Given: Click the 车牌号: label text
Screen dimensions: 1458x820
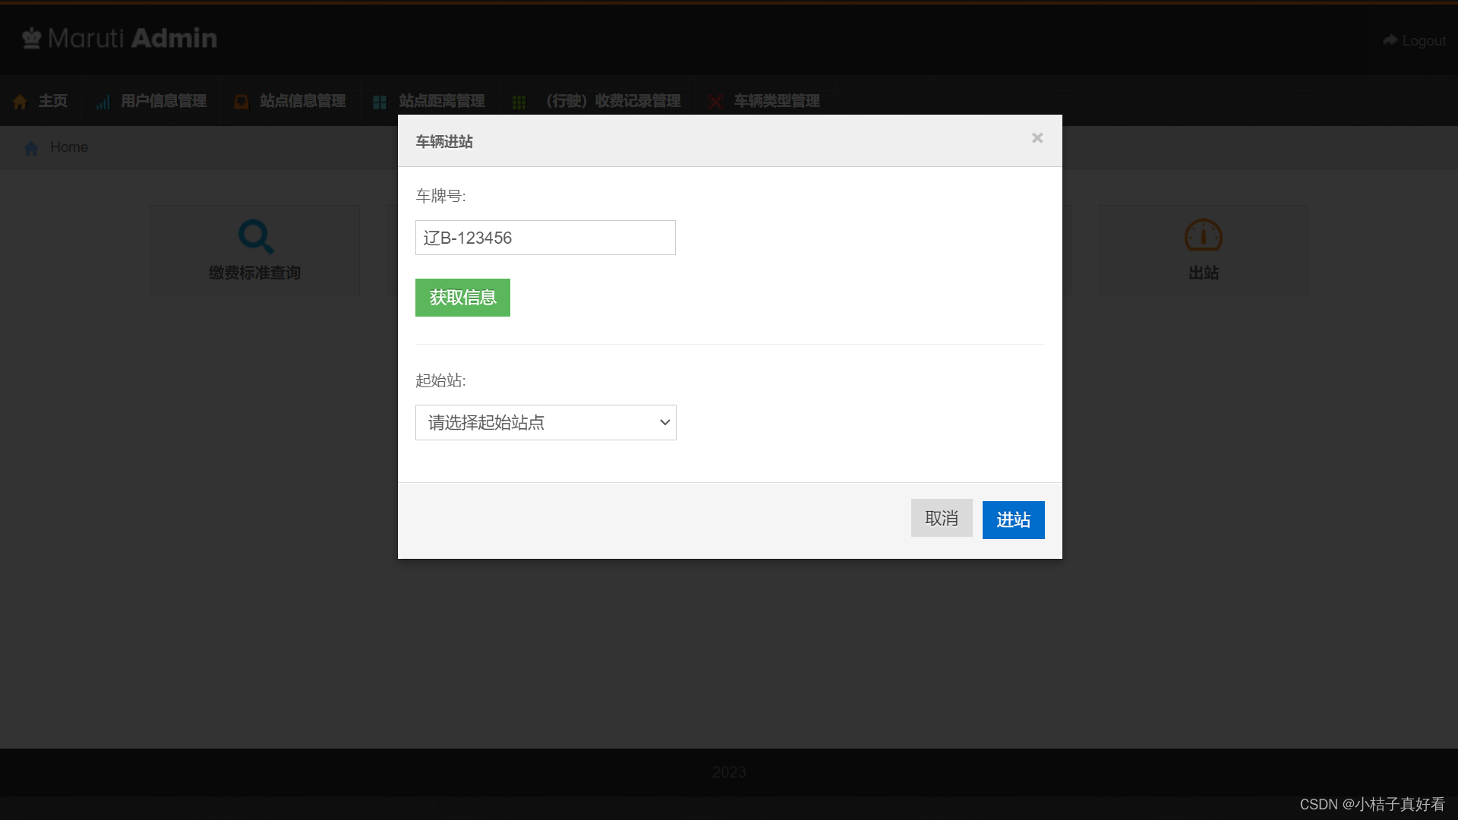Looking at the screenshot, I should (440, 196).
